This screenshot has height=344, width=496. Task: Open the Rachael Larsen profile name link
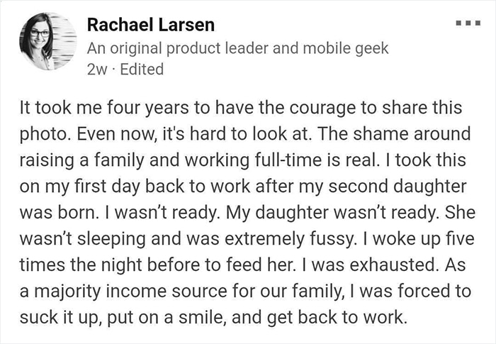click(151, 25)
